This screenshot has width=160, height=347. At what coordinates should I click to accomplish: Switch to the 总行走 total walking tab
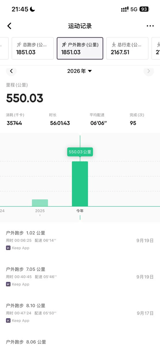pyautogui.click(x=127, y=48)
